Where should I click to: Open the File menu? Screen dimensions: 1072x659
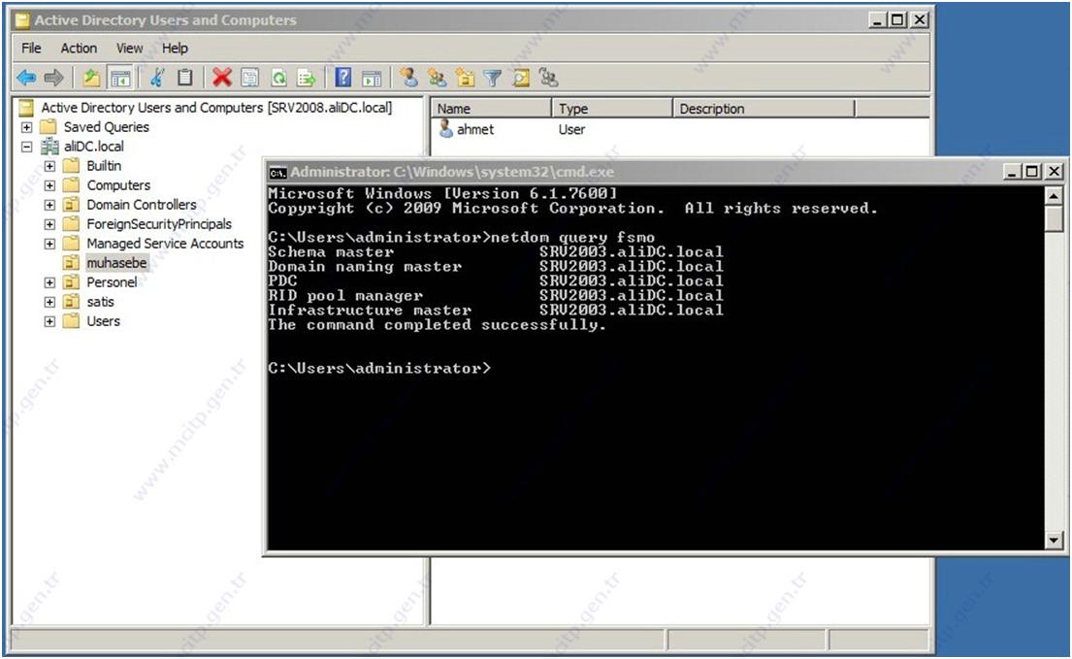click(x=31, y=49)
